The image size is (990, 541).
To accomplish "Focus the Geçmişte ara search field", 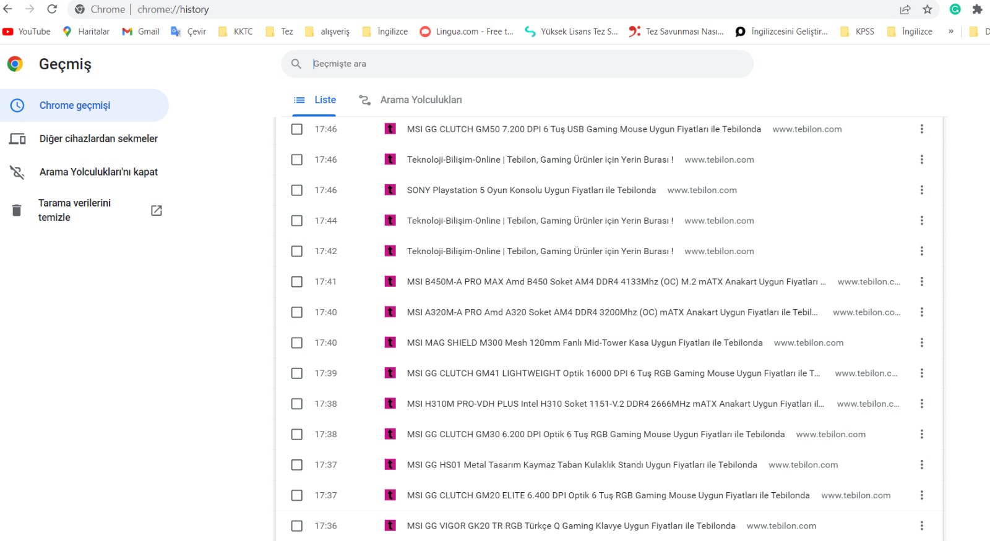I will point(517,64).
